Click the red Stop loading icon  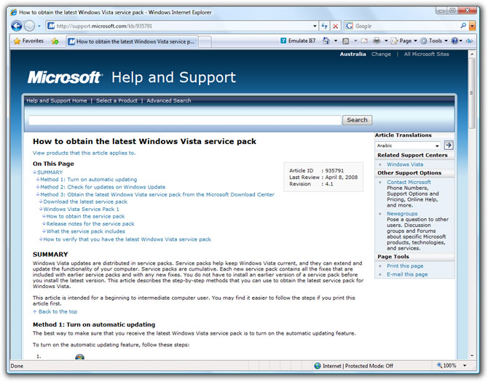tap(335, 26)
